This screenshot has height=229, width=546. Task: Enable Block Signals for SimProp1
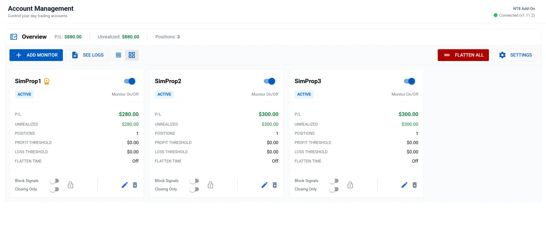[x=54, y=181]
